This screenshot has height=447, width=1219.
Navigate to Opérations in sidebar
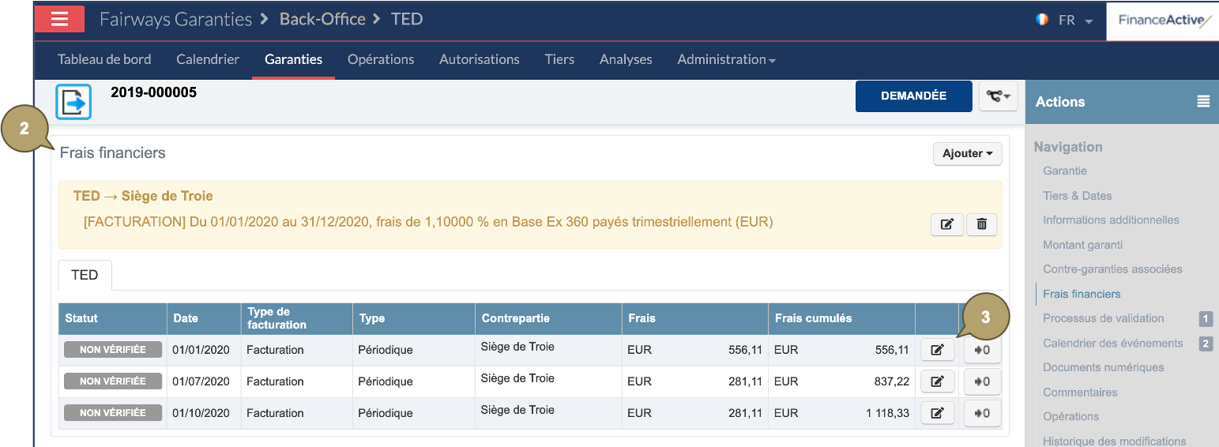pyautogui.click(x=1070, y=416)
